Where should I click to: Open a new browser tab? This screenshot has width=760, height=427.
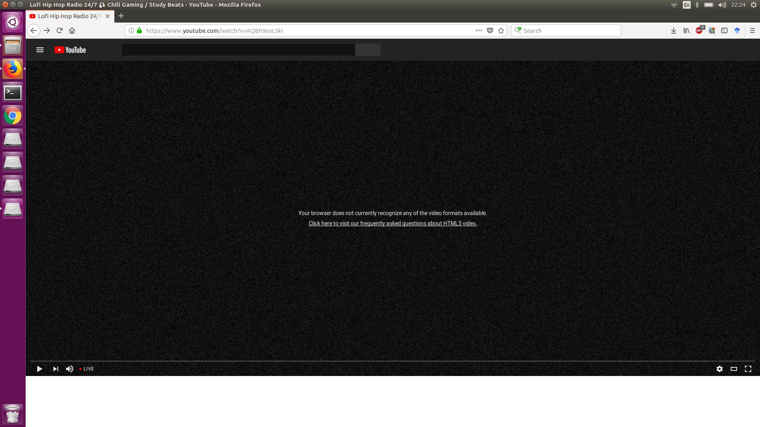pos(121,16)
